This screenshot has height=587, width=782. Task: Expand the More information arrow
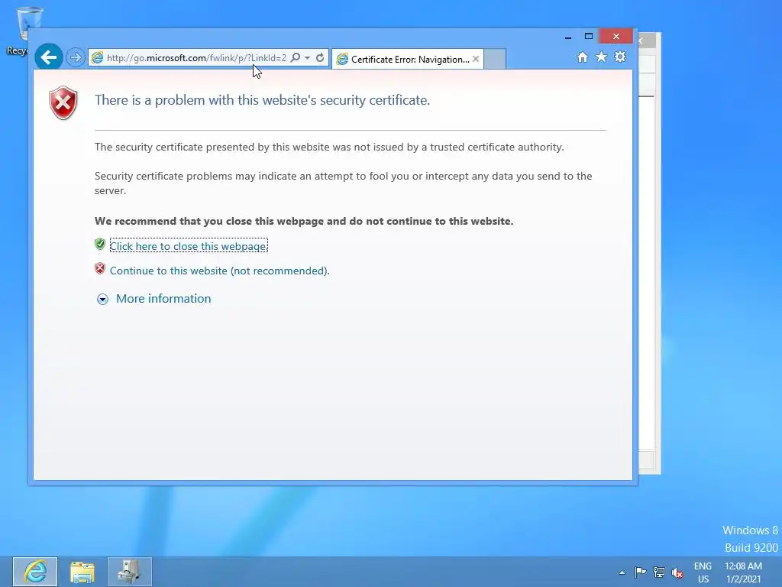pos(102,299)
